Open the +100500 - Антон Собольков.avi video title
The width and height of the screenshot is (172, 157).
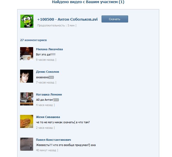click(x=67, y=19)
